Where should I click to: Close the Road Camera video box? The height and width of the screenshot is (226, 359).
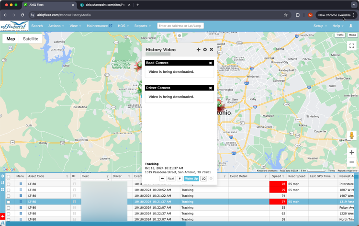211,63
